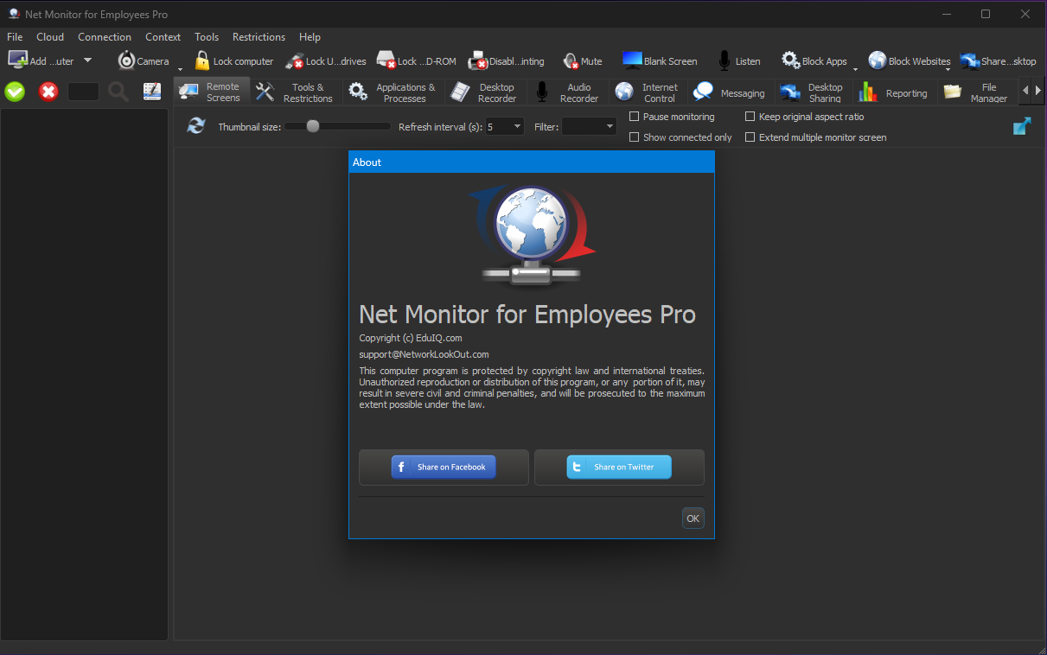Open the Internet Control tab
The width and height of the screenshot is (1047, 655).
pos(648,92)
